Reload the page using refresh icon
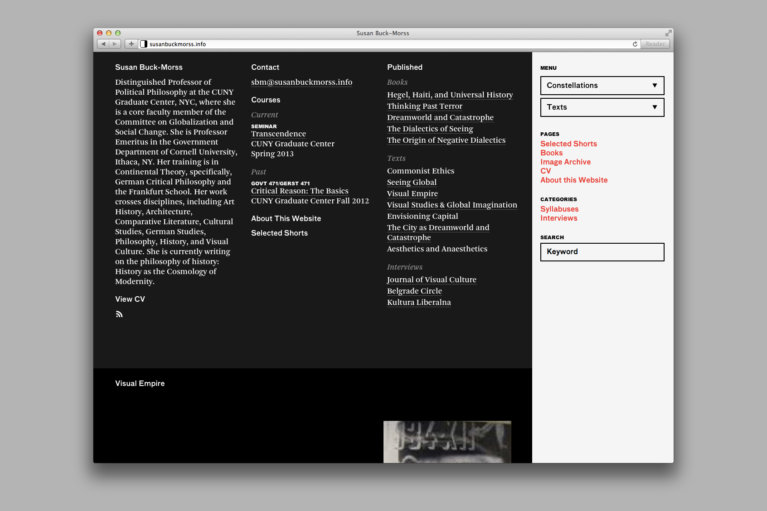This screenshot has height=511, width=767. (635, 44)
